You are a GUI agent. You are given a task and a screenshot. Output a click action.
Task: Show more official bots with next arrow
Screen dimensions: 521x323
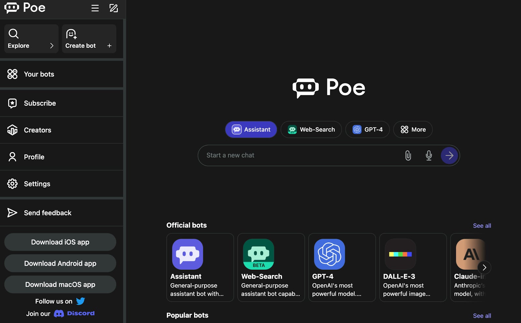pyautogui.click(x=484, y=267)
